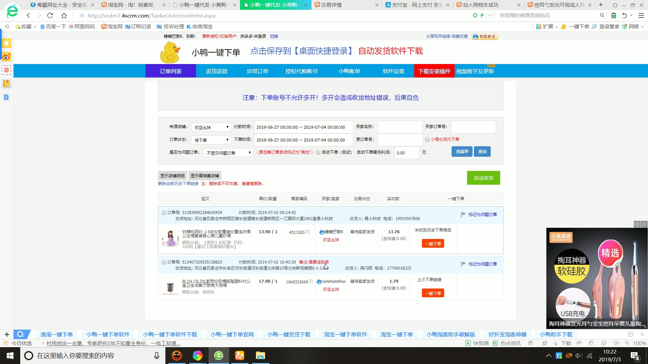Open the 异常订单 menu tab
648x364 pixels.
pos(258,71)
